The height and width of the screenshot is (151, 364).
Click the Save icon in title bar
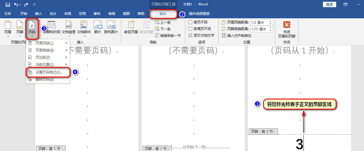[x=8, y=5]
